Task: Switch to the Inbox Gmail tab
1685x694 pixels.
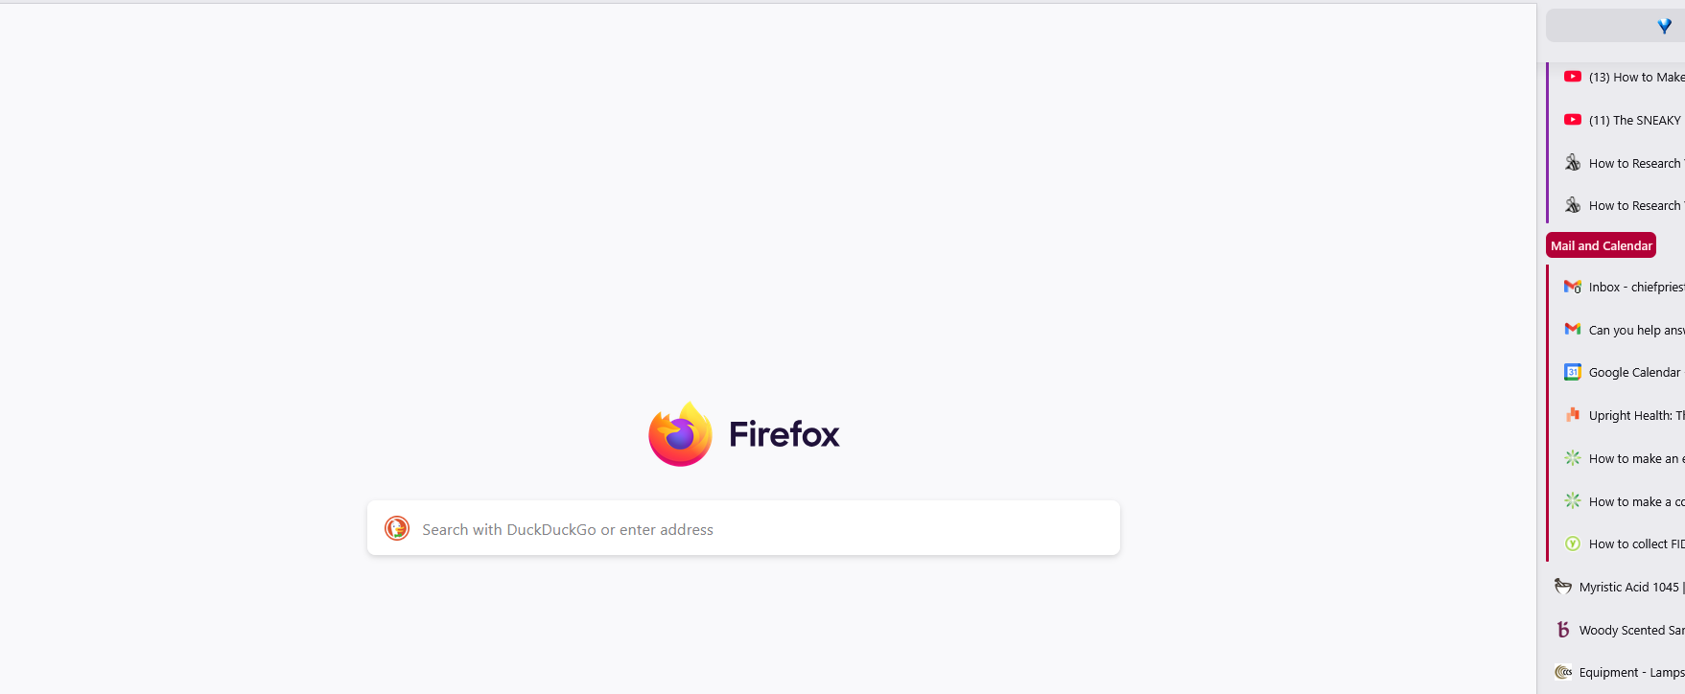Action: point(1619,287)
